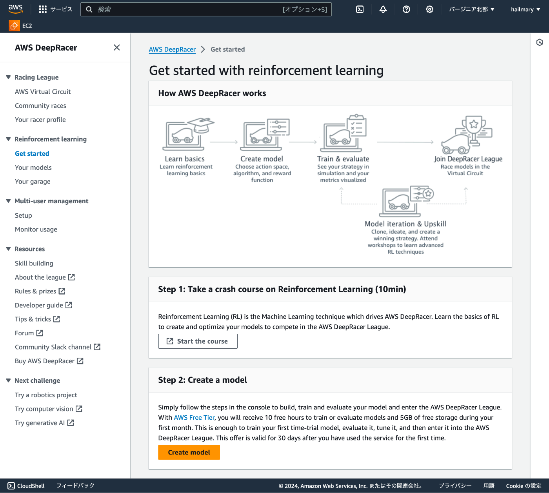
Task: Click external link icon beside Forum
Action: tap(40, 333)
